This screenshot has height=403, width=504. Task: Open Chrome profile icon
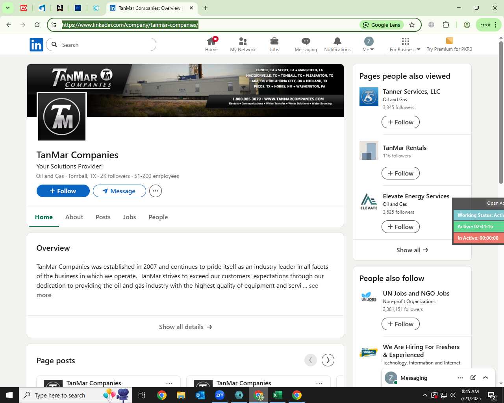tap(467, 25)
